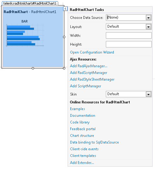Image resolution: width=155 pixels, height=170 pixels.
Task: Open the Layout dropdown arrow
Action: click(x=148, y=27)
